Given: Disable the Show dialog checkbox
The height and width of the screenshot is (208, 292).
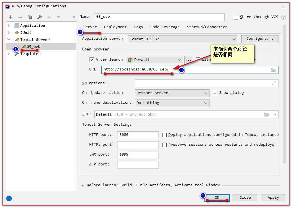Looking at the screenshot, I should click(x=215, y=93).
